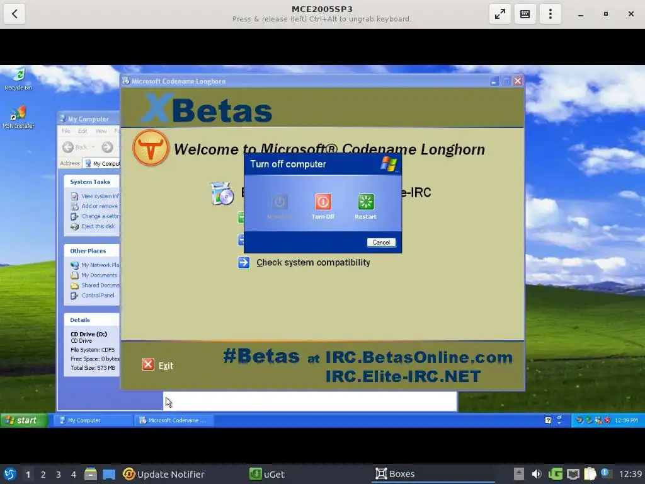The width and height of the screenshot is (645, 484).
Task: Open Edit menu in My Computer window
Action: click(83, 131)
